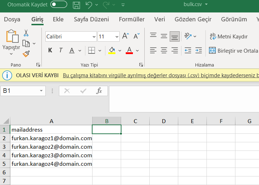The width and height of the screenshot is (259, 185).
Task: Toggle italic T formatting
Action: click(x=61, y=51)
